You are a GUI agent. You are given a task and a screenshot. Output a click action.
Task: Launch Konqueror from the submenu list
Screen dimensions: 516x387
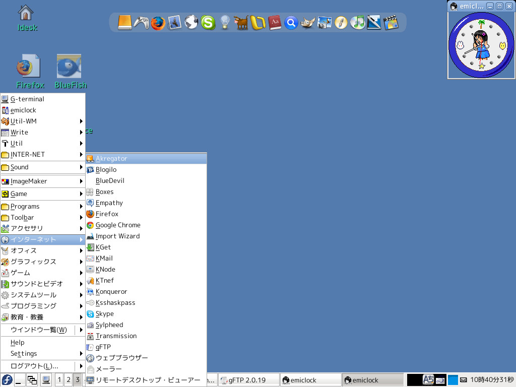(111, 292)
